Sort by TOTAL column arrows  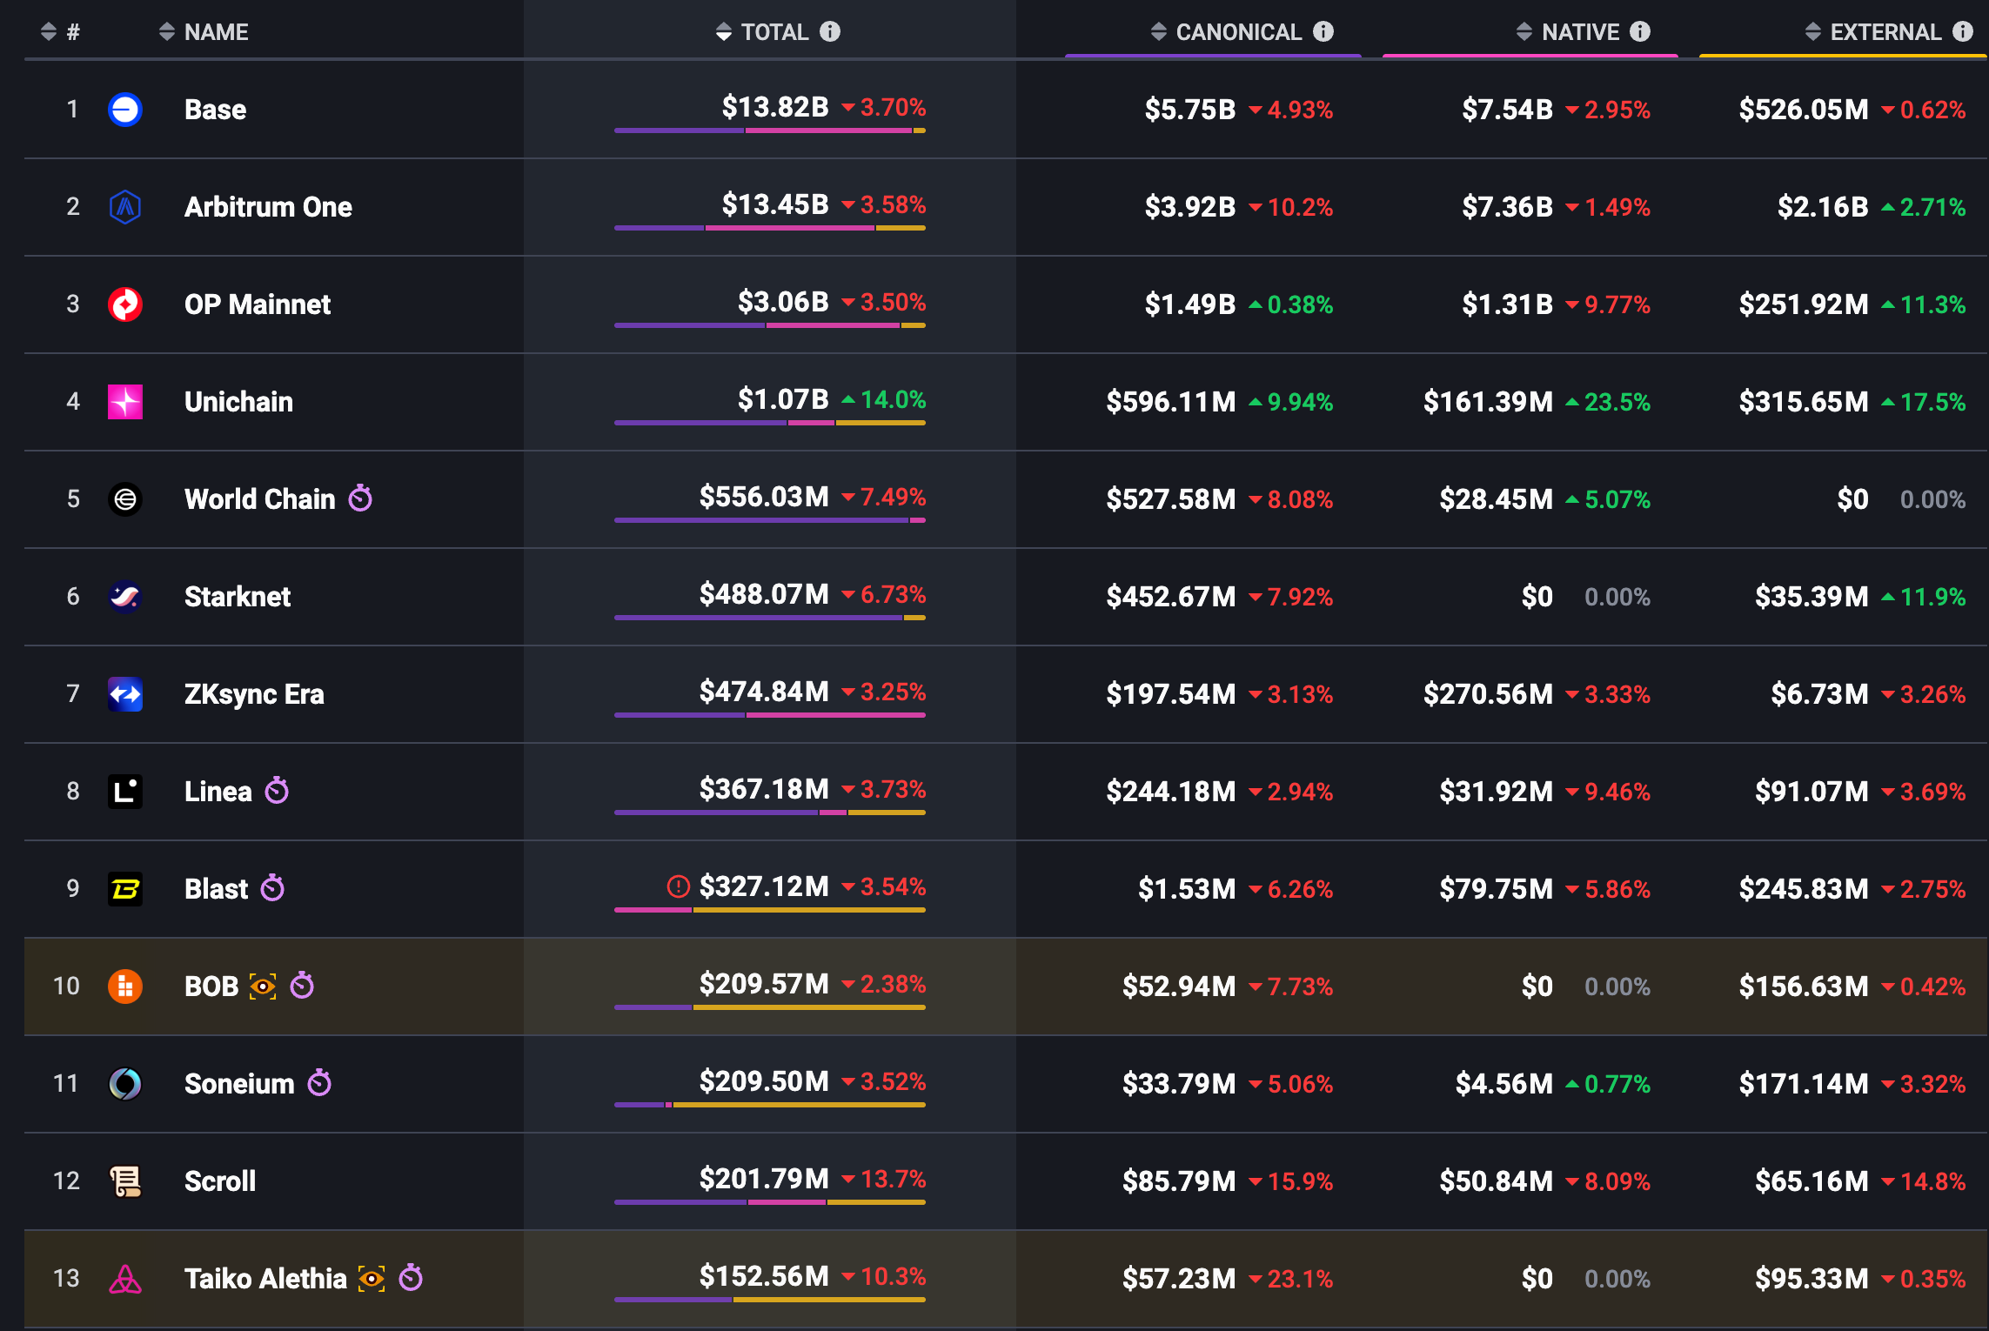point(724,32)
